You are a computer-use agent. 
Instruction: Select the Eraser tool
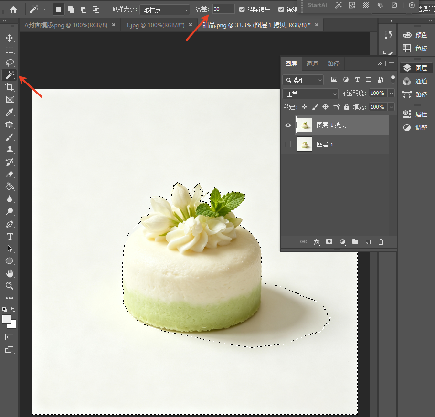coord(10,175)
